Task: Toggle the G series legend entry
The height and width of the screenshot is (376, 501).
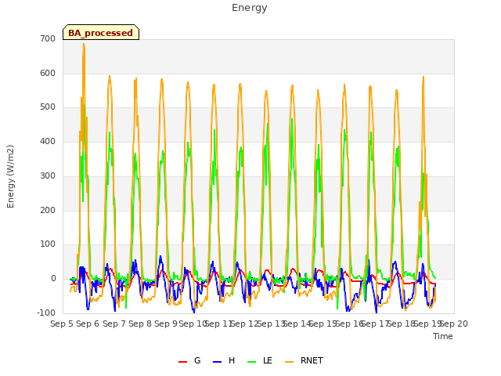Action: point(189,360)
